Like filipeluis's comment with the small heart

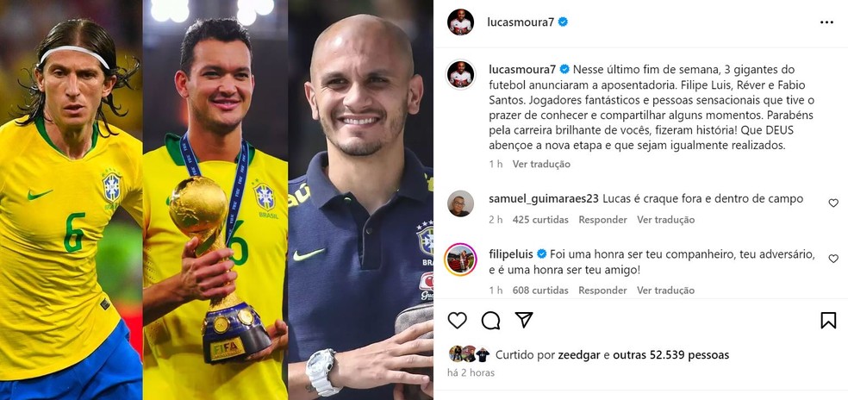click(833, 259)
